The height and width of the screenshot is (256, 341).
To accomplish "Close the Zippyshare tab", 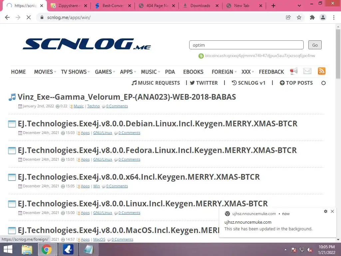I will coord(86,6).
